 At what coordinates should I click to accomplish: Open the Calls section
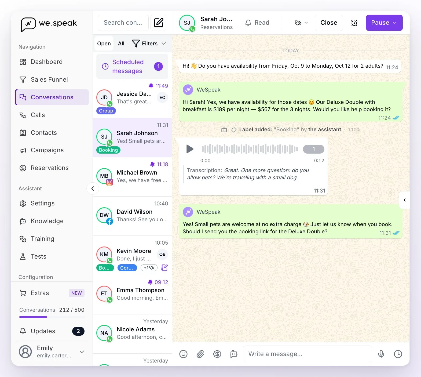click(52, 115)
